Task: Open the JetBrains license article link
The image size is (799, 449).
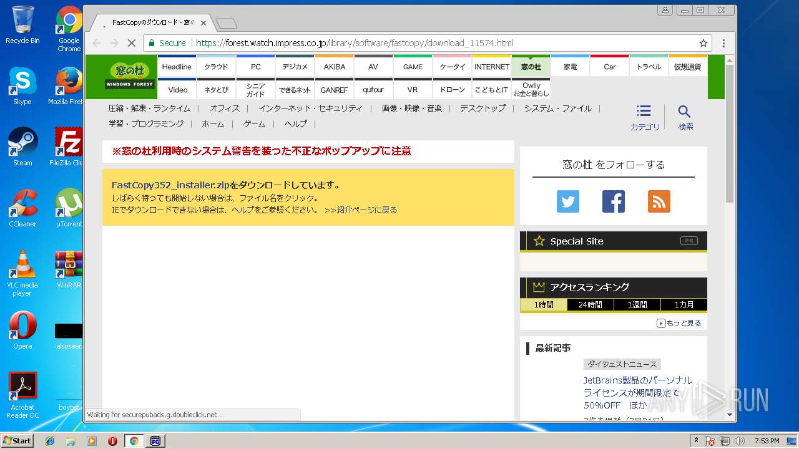Action: point(638,393)
